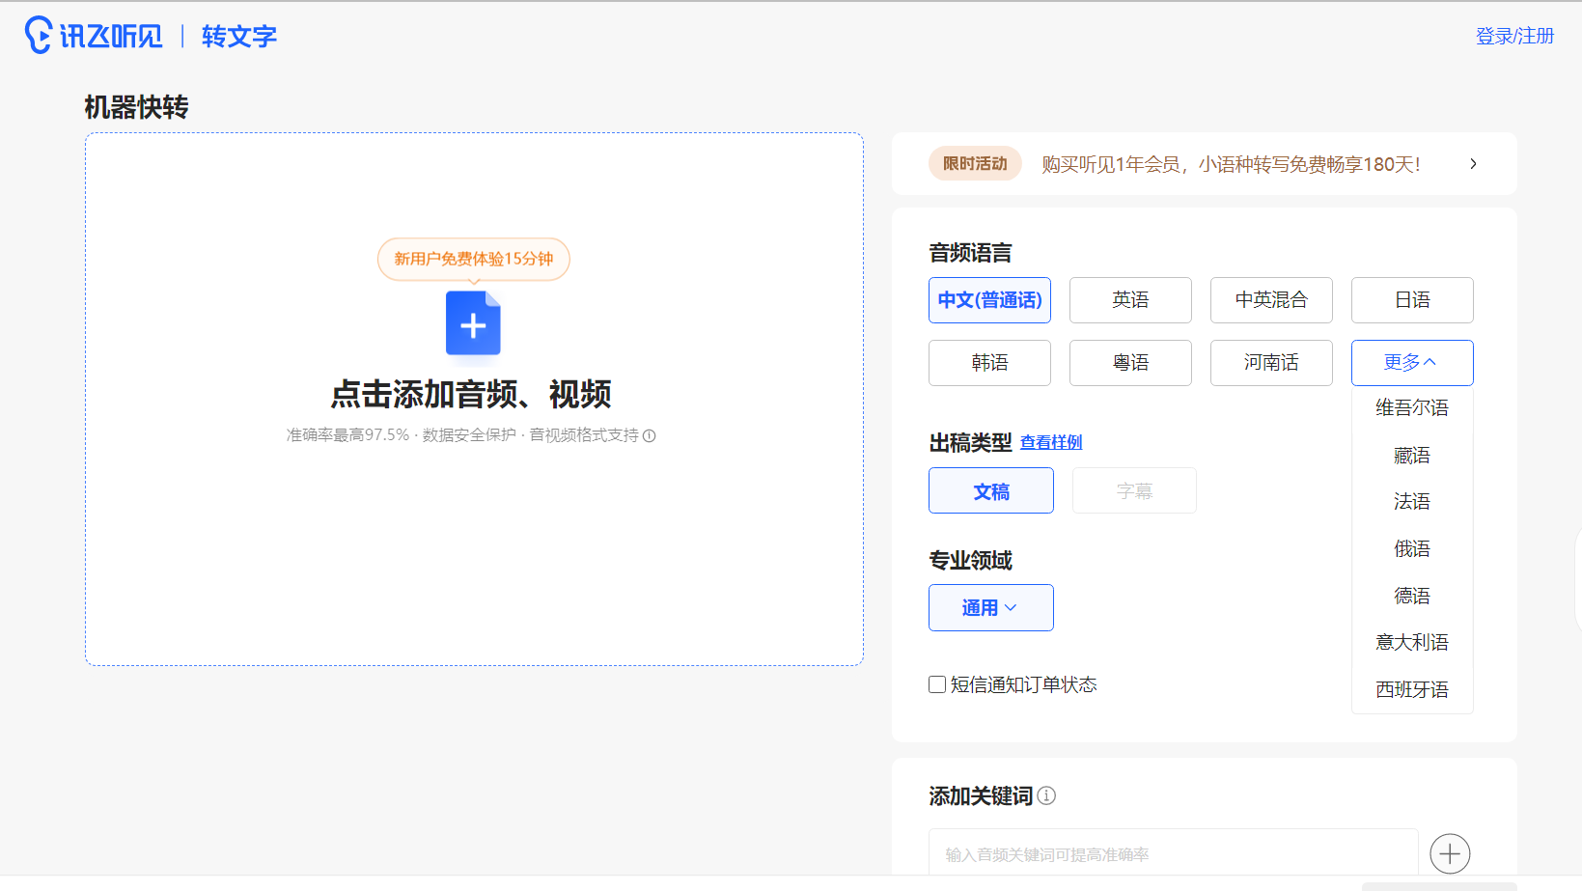Select 字幕 output type
The width and height of the screenshot is (1582, 891).
pyautogui.click(x=1134, y=490)
